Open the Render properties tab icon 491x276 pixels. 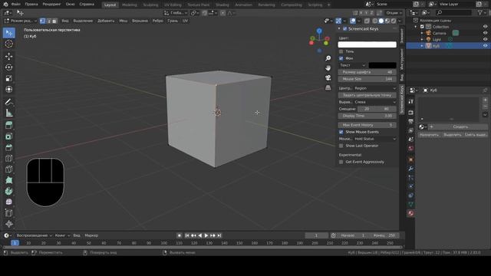point(411,113)
